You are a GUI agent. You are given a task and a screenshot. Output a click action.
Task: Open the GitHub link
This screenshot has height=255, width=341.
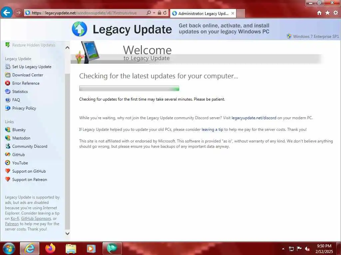click(19, 155)
